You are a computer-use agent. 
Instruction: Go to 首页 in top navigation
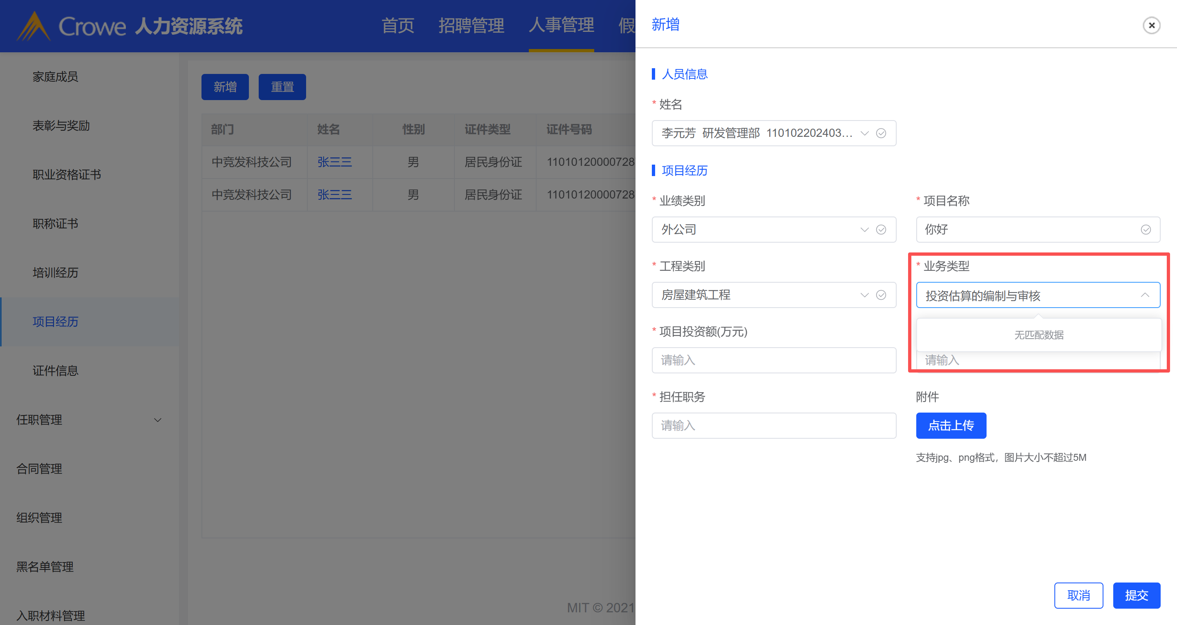coord(398,26)
